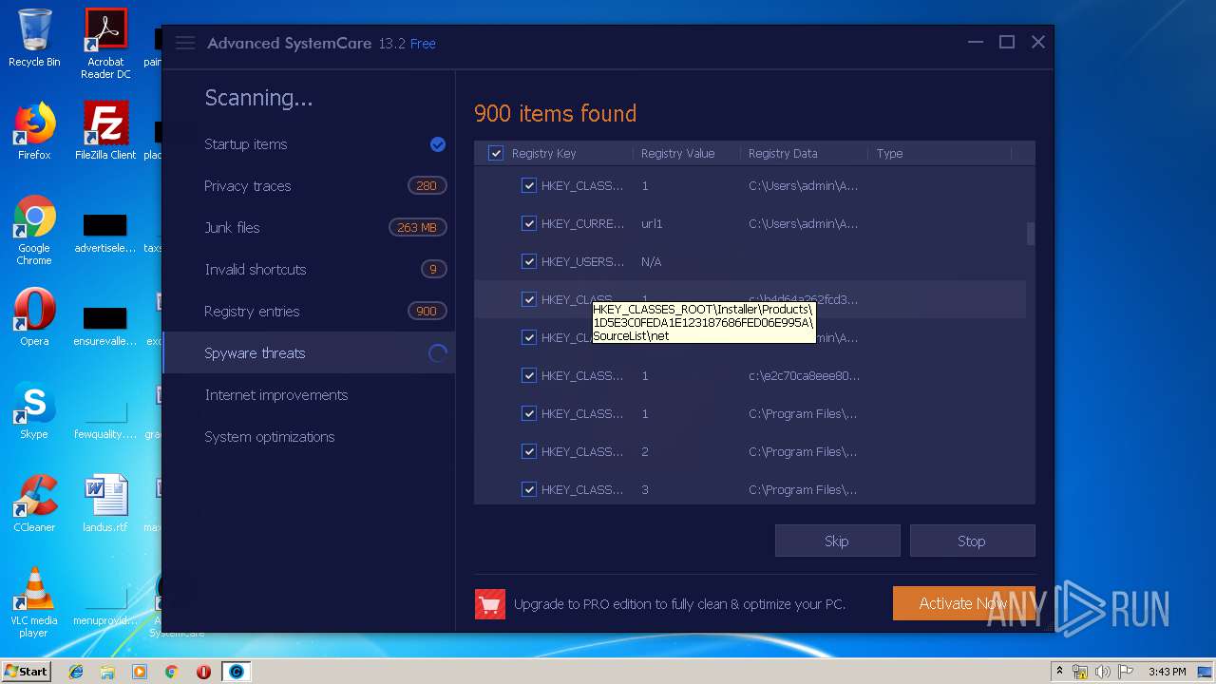Image resolution: width=1216 pixels, height=684 pixels.
Task: Select Junk files category
Action: point(309,228)
